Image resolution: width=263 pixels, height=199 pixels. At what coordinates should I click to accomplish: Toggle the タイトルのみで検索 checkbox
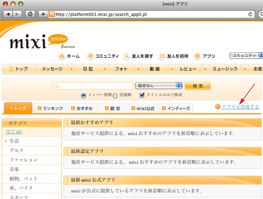[x=142, y=95]
